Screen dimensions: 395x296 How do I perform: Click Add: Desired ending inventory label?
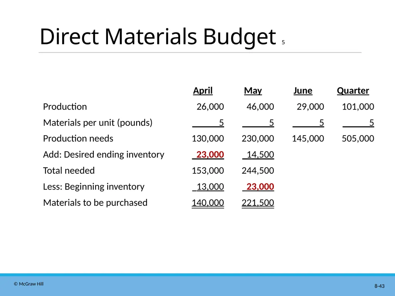[103, 155]
